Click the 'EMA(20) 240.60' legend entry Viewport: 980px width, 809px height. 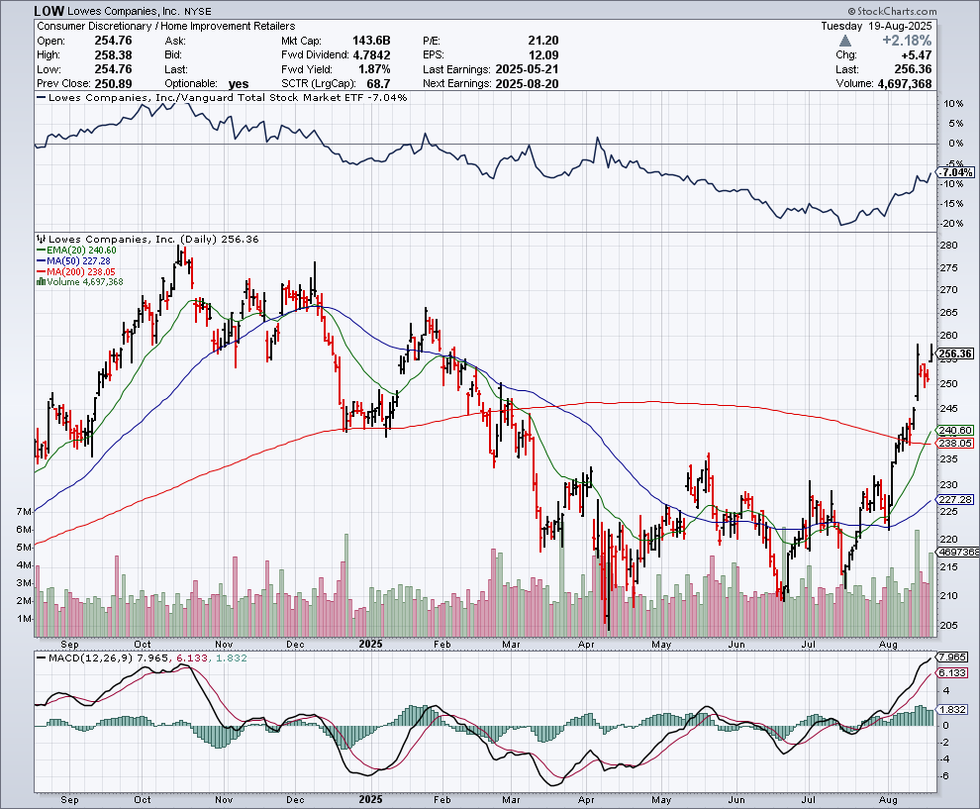click(82, 251)
